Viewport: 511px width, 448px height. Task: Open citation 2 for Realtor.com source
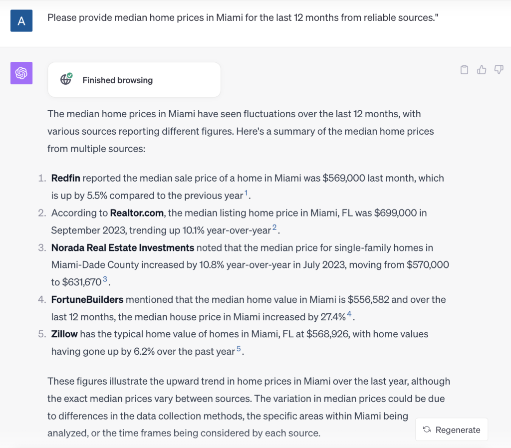pyautogui.click(x=274, y=228)
